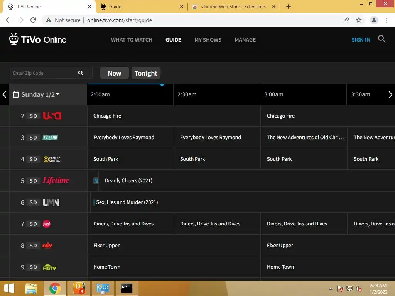Click the SIGN IN link
The image size is (395, 296).
pyautogui.click(x=361, y=40)
